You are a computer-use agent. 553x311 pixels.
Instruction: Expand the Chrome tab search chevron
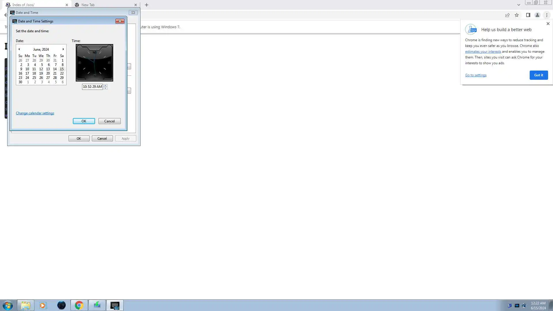tap(518, 5)
